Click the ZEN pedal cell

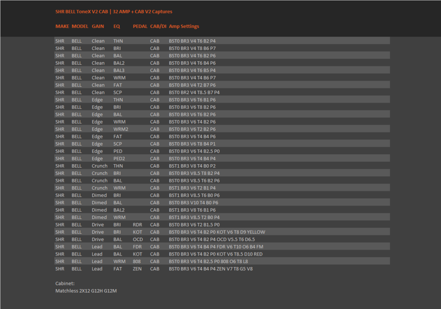coord(137,268)
